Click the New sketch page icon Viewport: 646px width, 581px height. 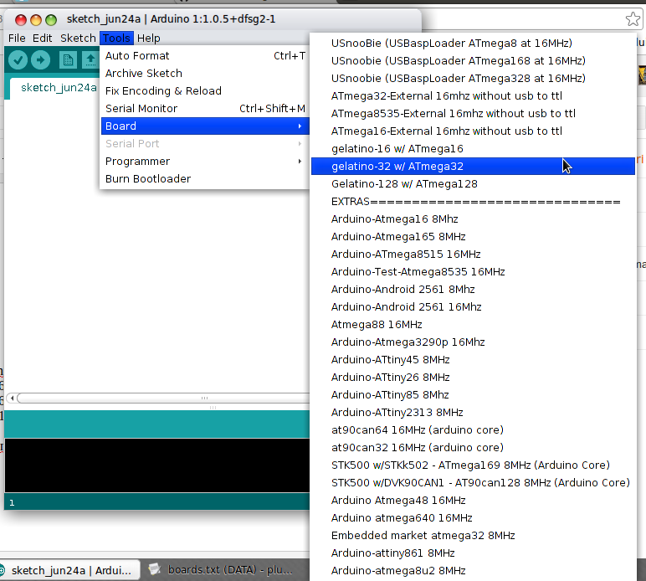click(68, 60)
